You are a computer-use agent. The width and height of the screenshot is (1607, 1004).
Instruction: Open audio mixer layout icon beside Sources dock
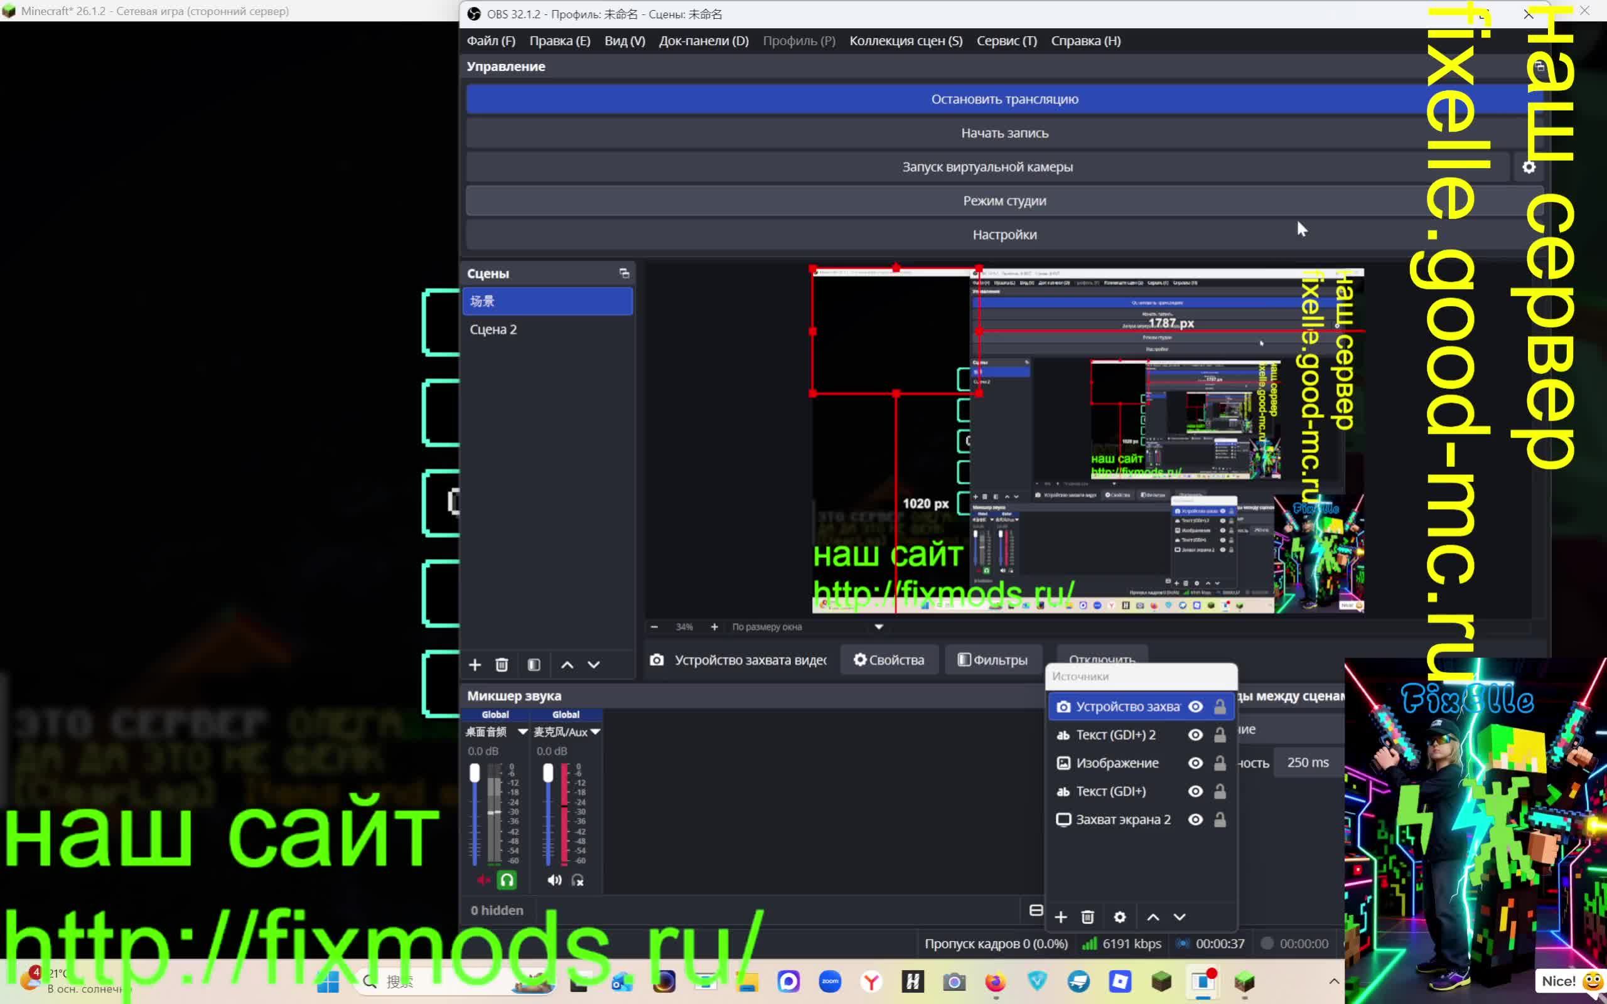pyautogui.click(x=1036, y=910)
